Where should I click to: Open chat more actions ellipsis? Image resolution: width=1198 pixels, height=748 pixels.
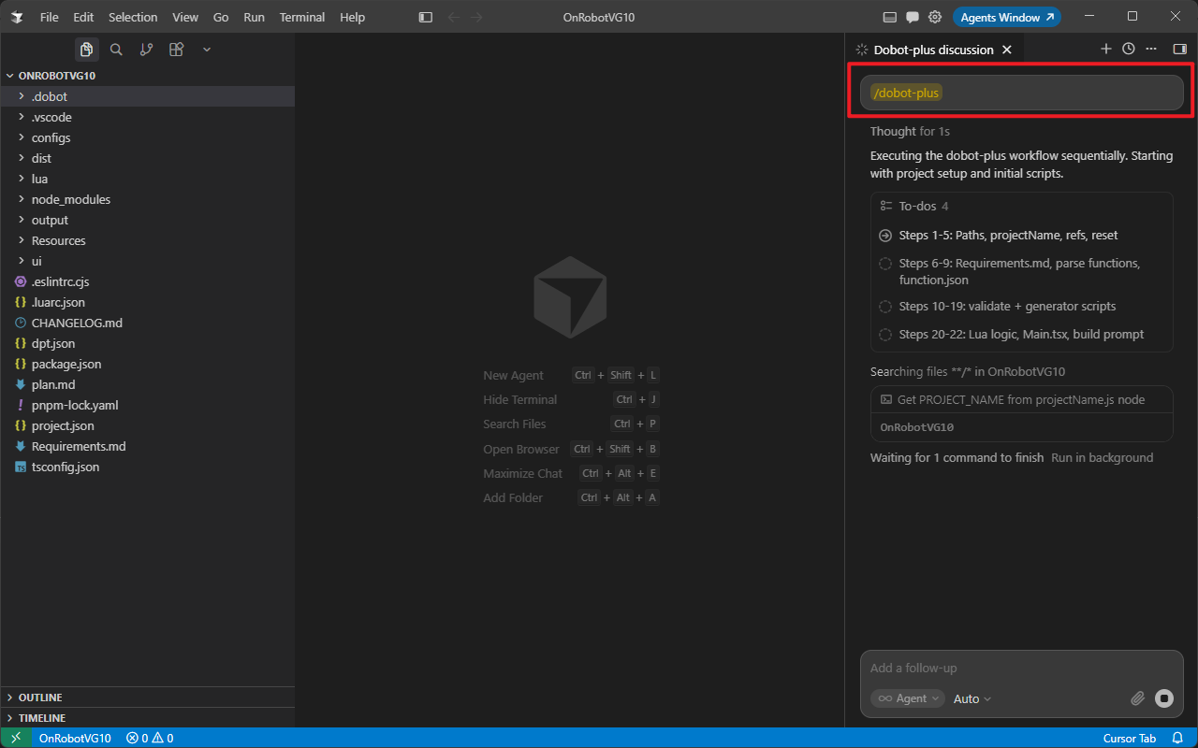click(1151, 49)
